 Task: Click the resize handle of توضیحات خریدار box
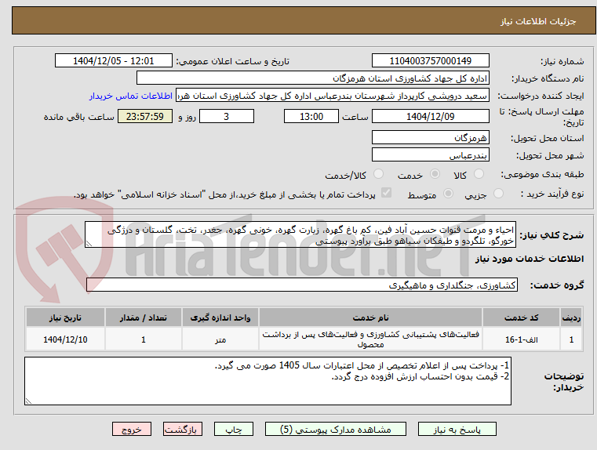(x=28, y=401)
